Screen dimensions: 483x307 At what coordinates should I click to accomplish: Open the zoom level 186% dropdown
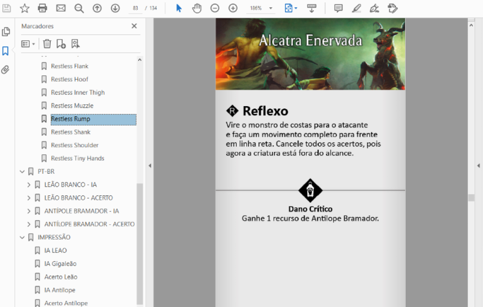[x=270, y=8]
